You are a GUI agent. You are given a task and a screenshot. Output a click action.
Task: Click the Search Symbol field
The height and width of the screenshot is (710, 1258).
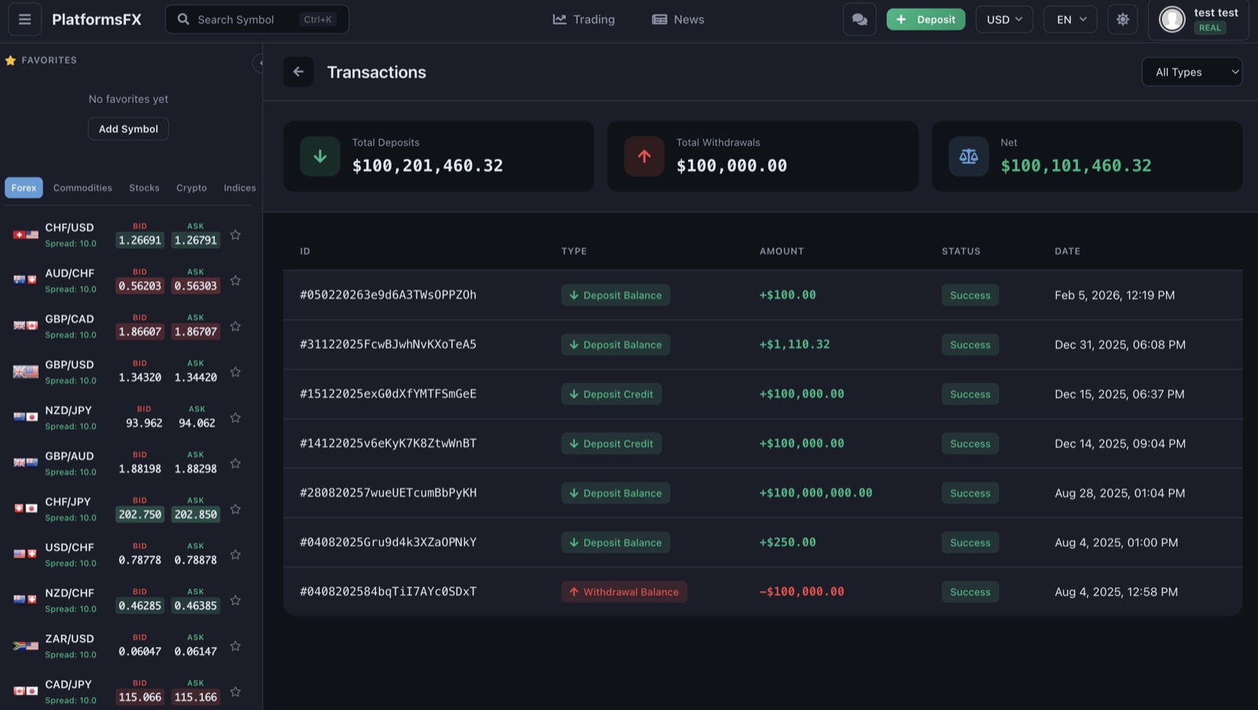(257, 19)
